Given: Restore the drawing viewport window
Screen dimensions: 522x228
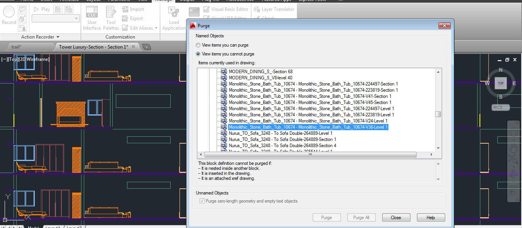Looking at the screenshot, I should 507,60.
